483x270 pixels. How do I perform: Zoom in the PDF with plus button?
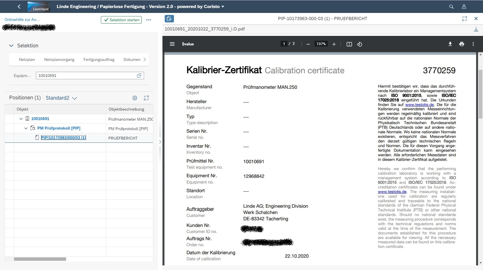[x=334, y=44]
